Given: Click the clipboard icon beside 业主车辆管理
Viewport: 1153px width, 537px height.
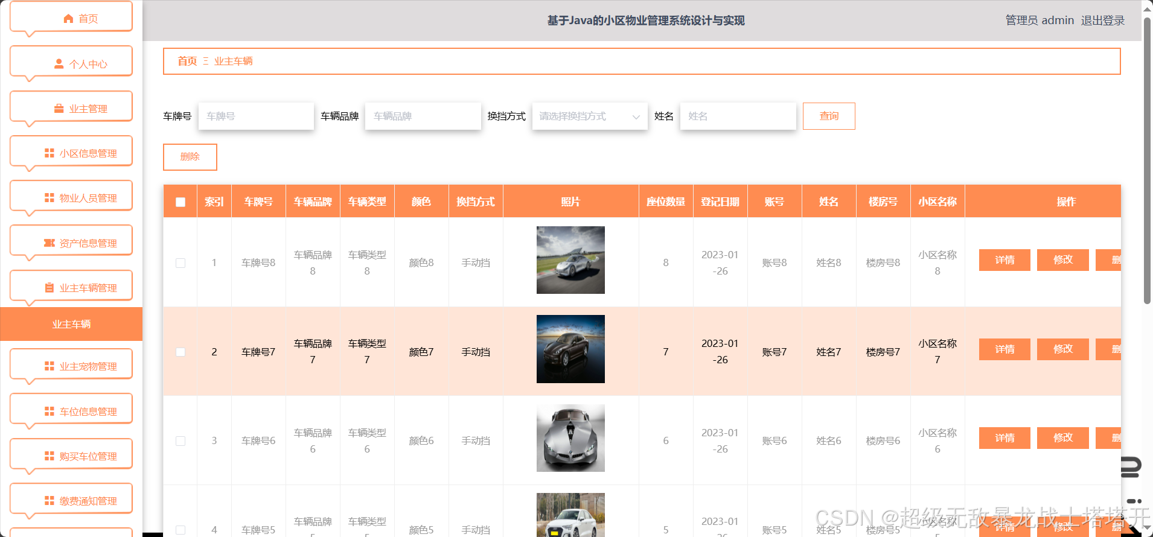Looking at the screenshot, I should 50,288.
